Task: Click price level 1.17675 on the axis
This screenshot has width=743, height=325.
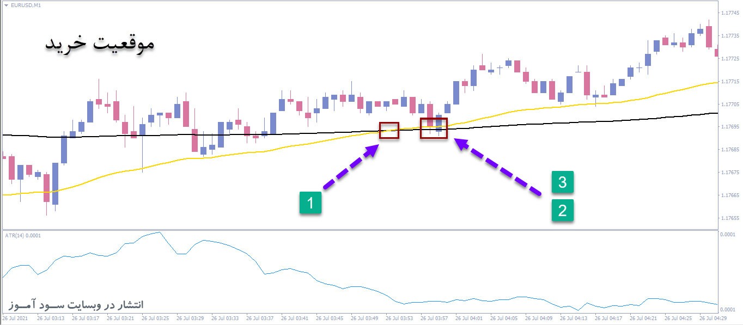Action: 730,173
